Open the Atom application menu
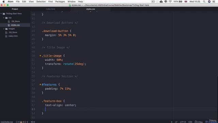 coord(11,1)
